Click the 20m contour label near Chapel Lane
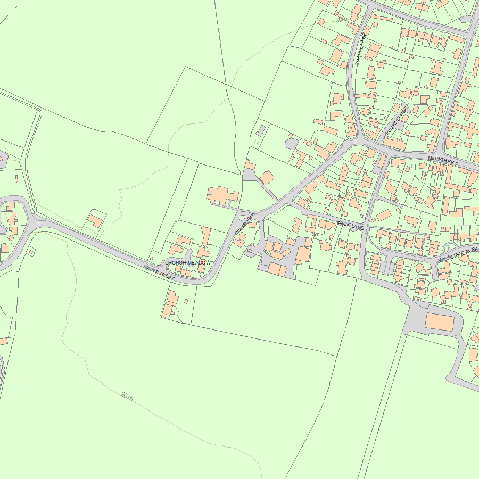The height and width of the screenshot is (479, 479). (x=341, y=20)
